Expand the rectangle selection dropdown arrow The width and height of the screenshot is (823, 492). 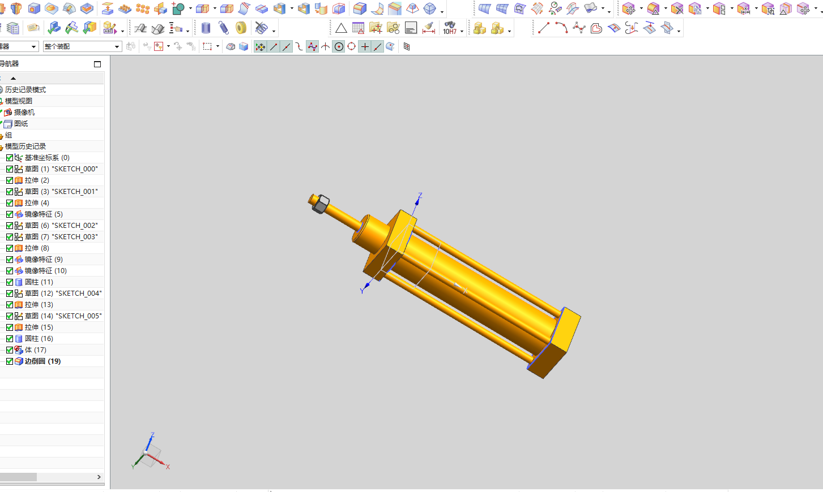click(x=218, y=46)
